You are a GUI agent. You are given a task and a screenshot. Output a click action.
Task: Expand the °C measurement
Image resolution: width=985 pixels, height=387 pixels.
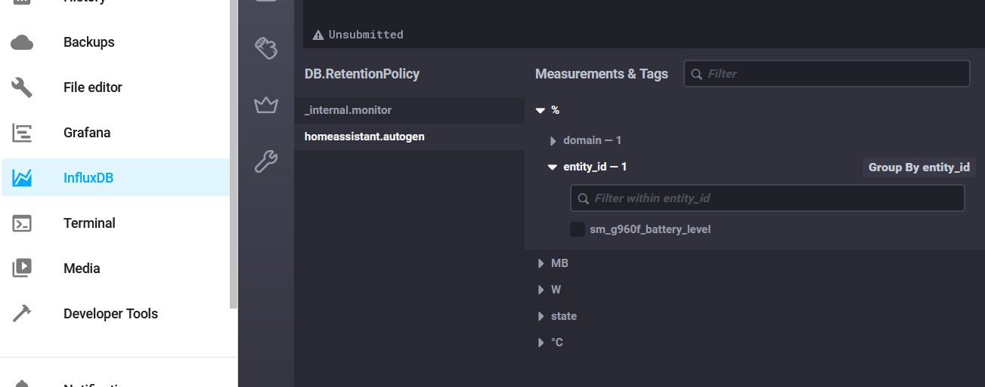point(541,342)
